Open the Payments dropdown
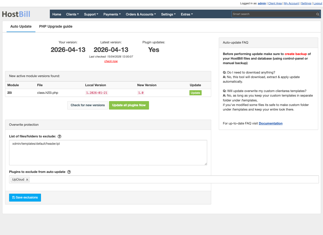Screen dimensions: 323x235 tap(112, 14)
